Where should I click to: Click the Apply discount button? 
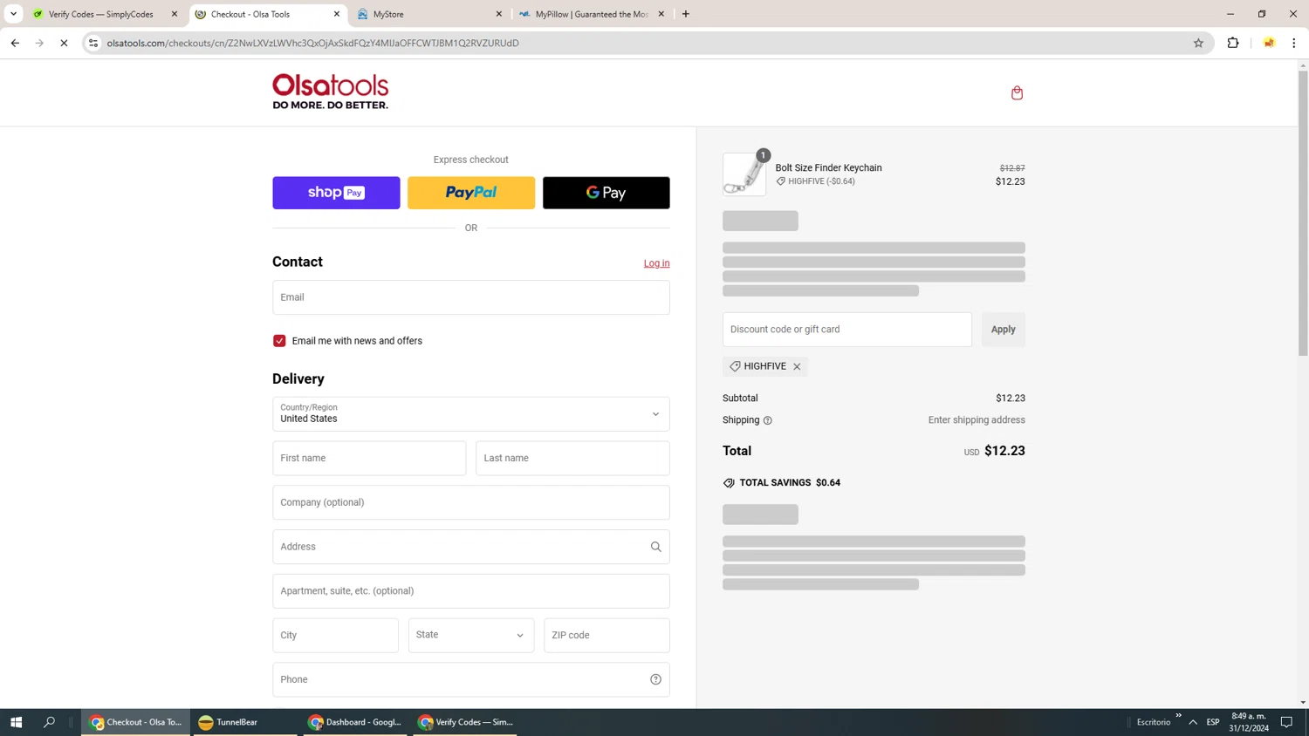(1004, 330)
